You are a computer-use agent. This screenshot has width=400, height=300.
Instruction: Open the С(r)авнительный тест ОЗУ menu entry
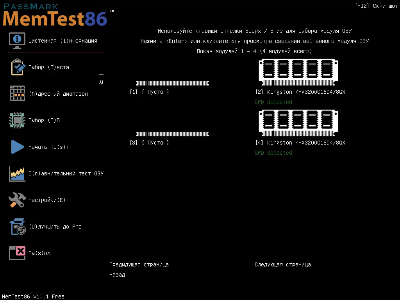pyautogui.click(x=66, y=173)
